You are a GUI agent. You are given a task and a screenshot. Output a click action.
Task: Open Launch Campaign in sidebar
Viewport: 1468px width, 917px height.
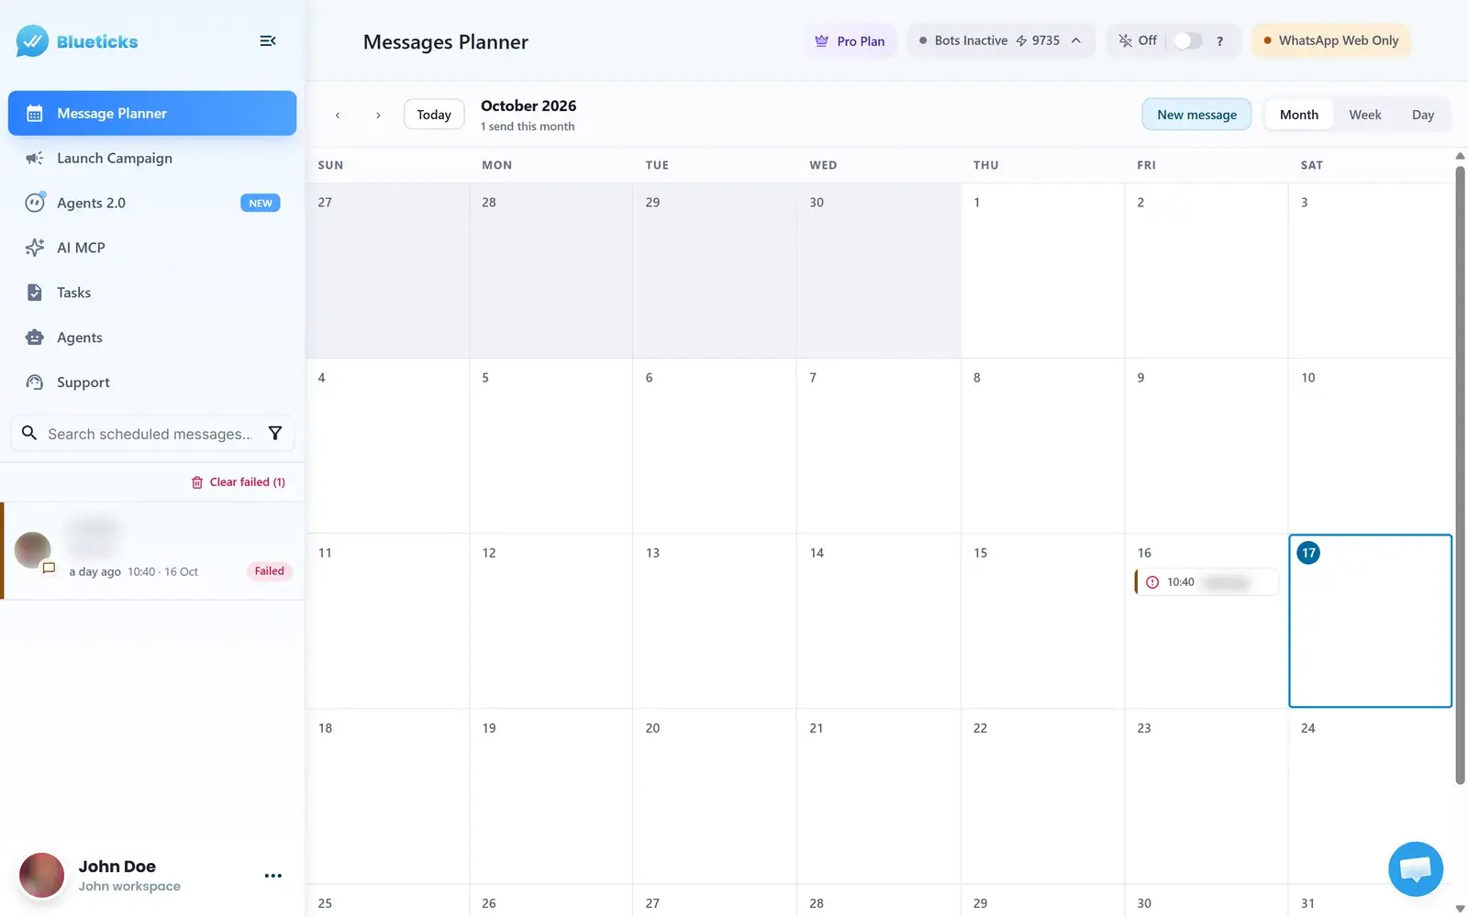tap(152, 158)
